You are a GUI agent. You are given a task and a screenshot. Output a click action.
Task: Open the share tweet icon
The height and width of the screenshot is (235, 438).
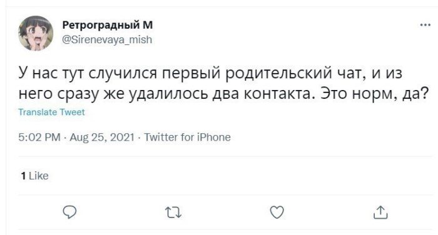coord(380,212)
